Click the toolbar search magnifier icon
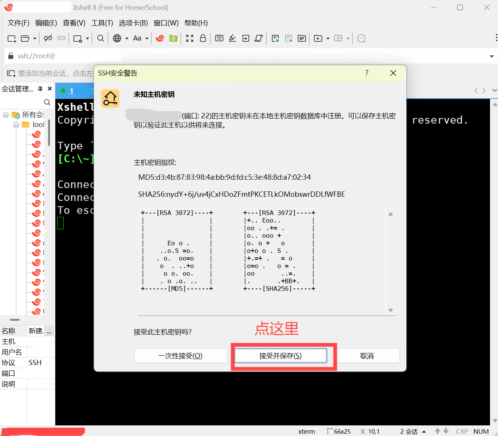This screenshot has height=436, width=498. [100, 38]
